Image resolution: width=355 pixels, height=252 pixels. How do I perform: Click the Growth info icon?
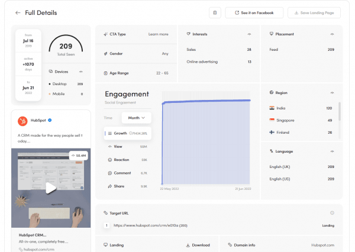130,133
